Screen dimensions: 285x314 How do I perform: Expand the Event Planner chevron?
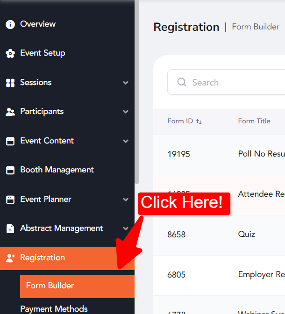point(126,200)
